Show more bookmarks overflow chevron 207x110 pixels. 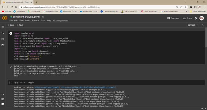186,12
